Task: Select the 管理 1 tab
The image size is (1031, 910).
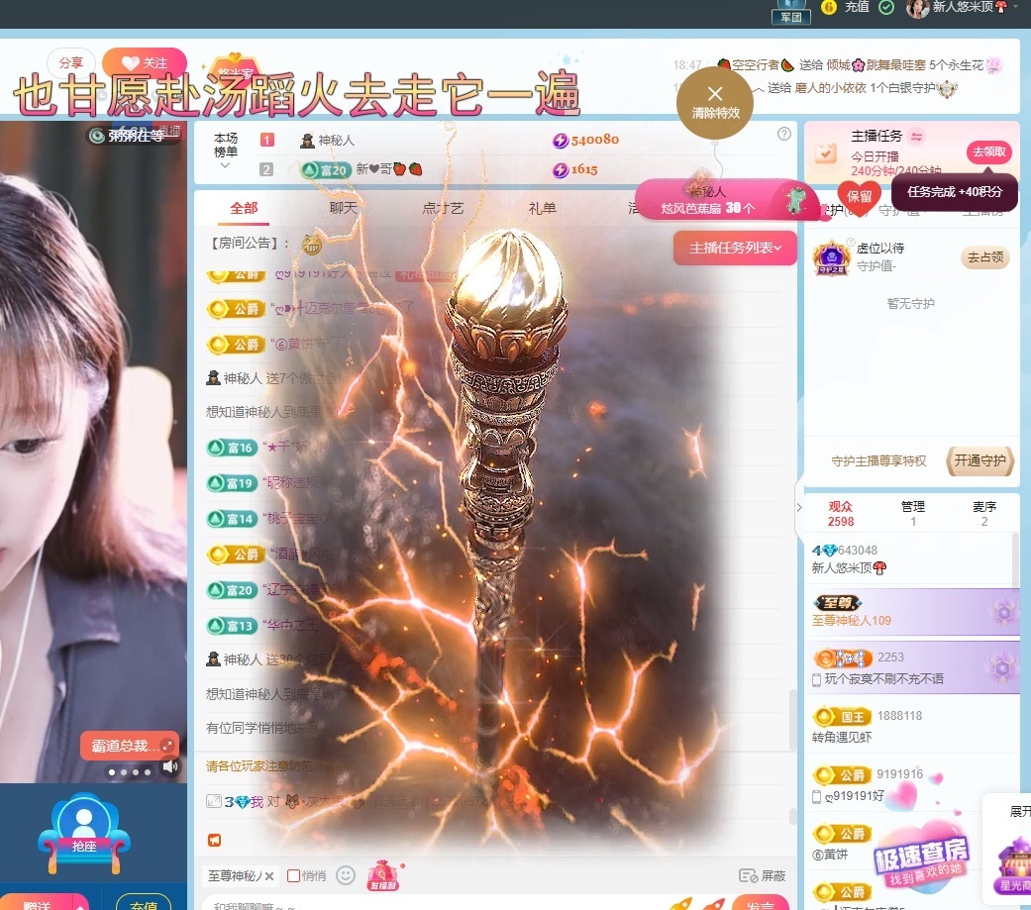Action: click(912, 514)
